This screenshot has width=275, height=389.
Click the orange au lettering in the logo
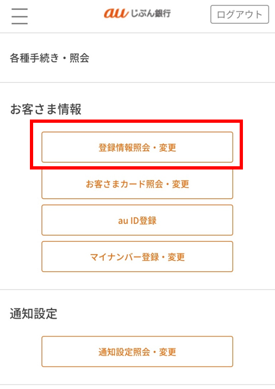click(116, 14)
